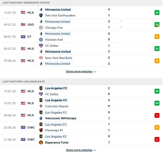Click the Vancouver Whitecaps logo
This screenshot has width=163, height=155.
pos(41,118)
